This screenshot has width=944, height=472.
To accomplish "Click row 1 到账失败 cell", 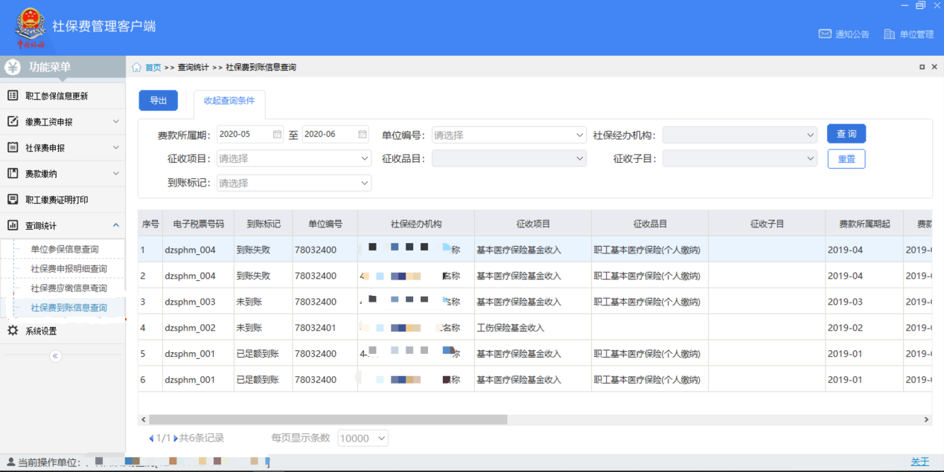I will pyautogui.click(x=263, y=250).
